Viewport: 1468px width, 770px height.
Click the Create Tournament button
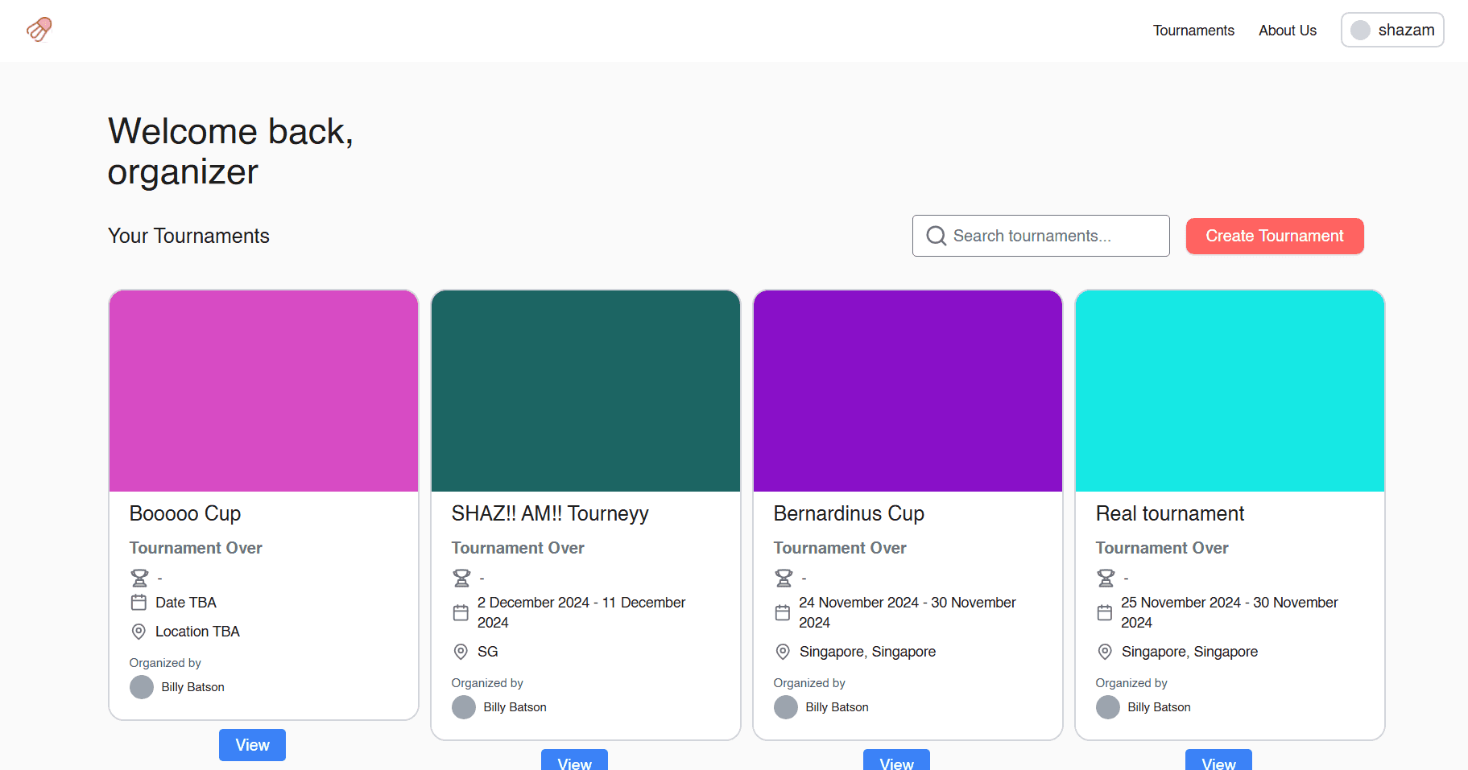click(1274, 236)
